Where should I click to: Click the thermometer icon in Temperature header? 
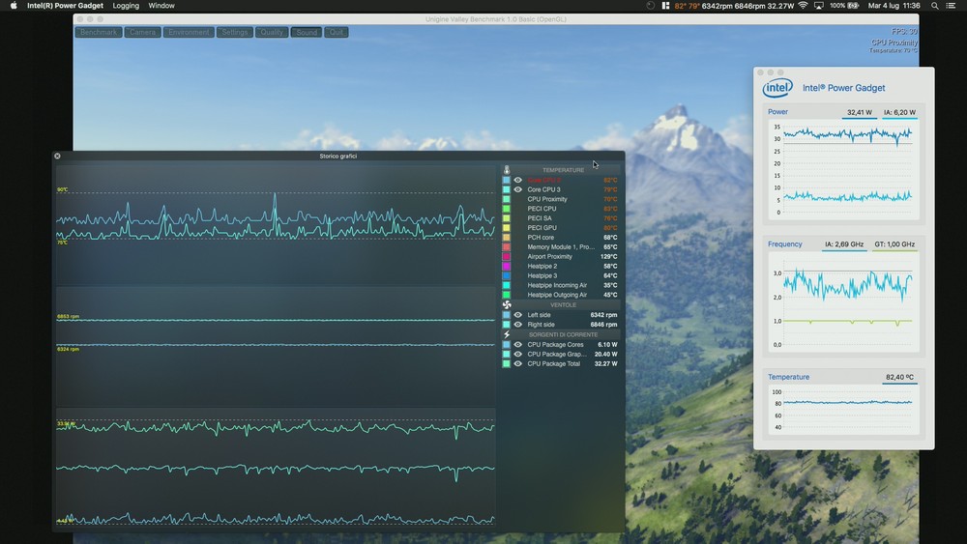point(506,170)
